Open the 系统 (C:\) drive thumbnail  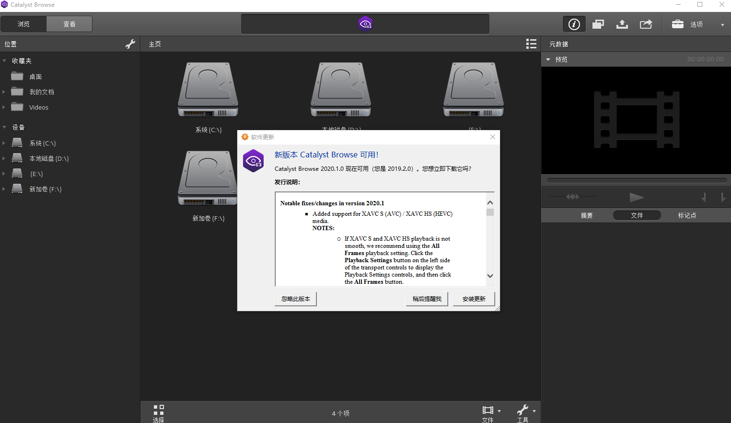tap(208, 89)
